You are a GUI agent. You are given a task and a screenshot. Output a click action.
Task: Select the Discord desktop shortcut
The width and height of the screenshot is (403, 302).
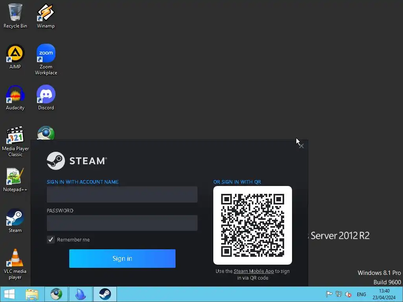coord(46,98)
